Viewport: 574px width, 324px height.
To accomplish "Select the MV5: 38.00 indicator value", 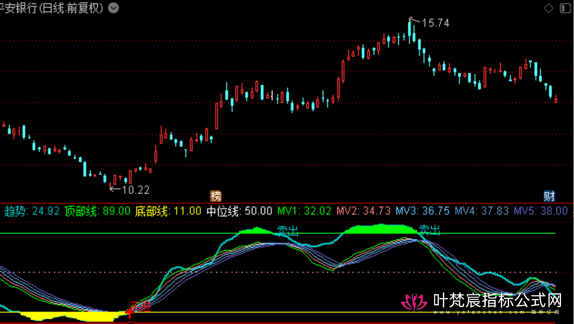I will (541, 211).
